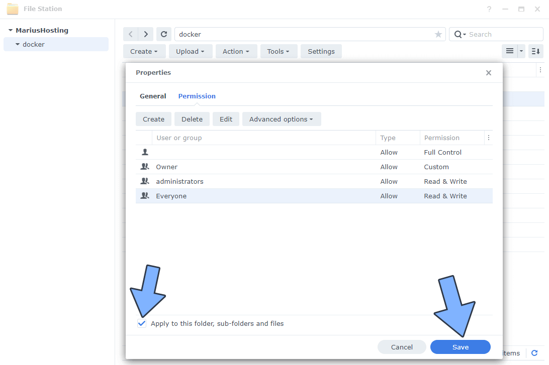Open the Upload dropdown menu
This screenshot has height=365, width=549.
[x=190, y=51]
